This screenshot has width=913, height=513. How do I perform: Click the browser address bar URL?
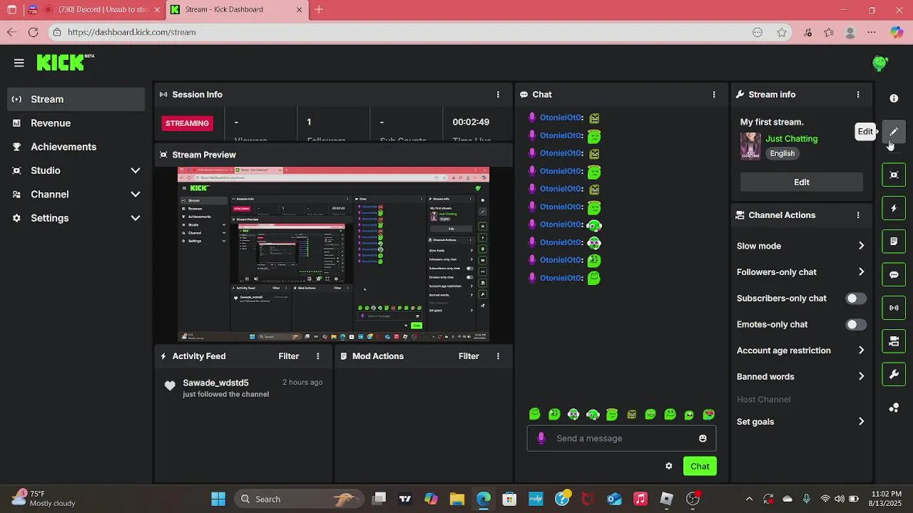[x=132, y=32]
